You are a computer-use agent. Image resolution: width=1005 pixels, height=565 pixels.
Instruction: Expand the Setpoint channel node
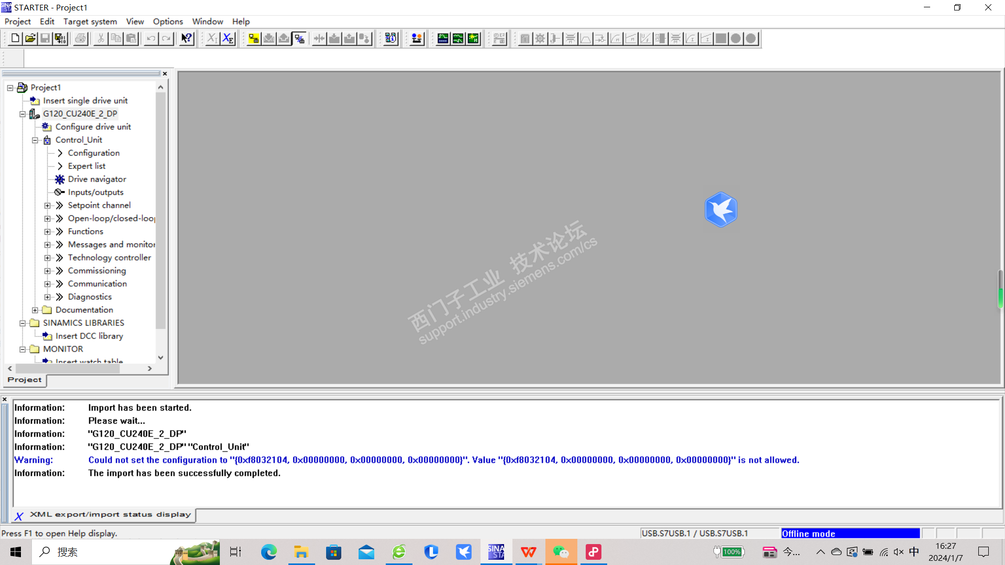coord(48,206)
